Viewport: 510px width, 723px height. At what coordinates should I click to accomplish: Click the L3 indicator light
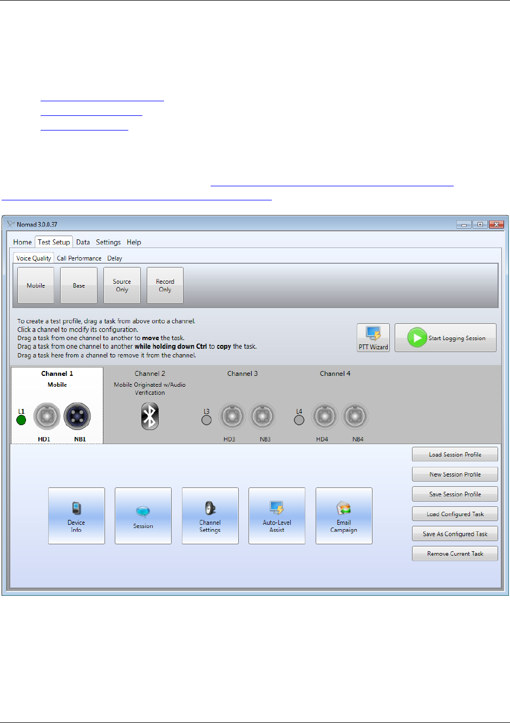(206, 420)
